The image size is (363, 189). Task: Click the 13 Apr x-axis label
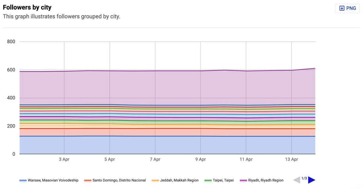coord(291,159)
